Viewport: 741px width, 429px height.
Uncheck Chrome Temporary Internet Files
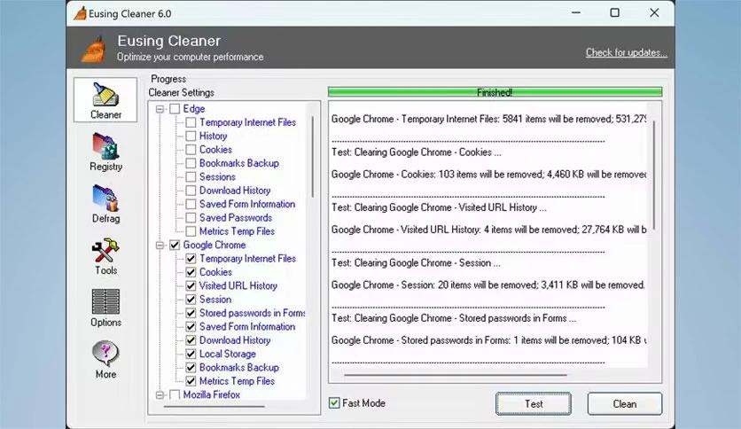pyautogui.click(x=191, y=259)
